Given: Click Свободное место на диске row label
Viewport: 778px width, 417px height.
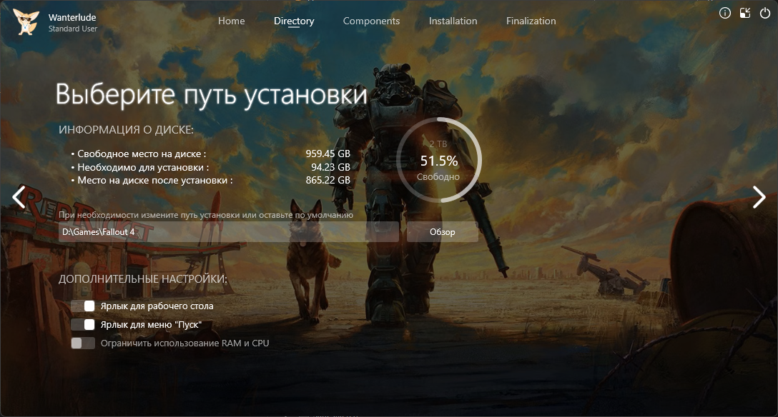Looking at the screenshot, I should pos(142,154).
